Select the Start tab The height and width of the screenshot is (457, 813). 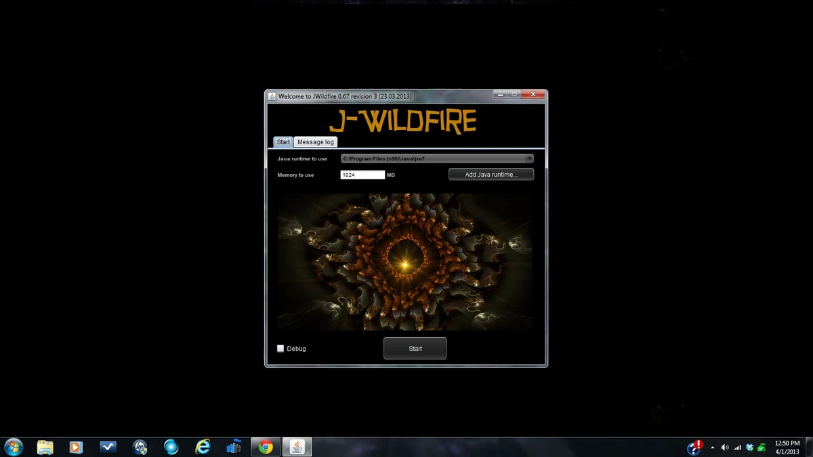pos(283,142)
